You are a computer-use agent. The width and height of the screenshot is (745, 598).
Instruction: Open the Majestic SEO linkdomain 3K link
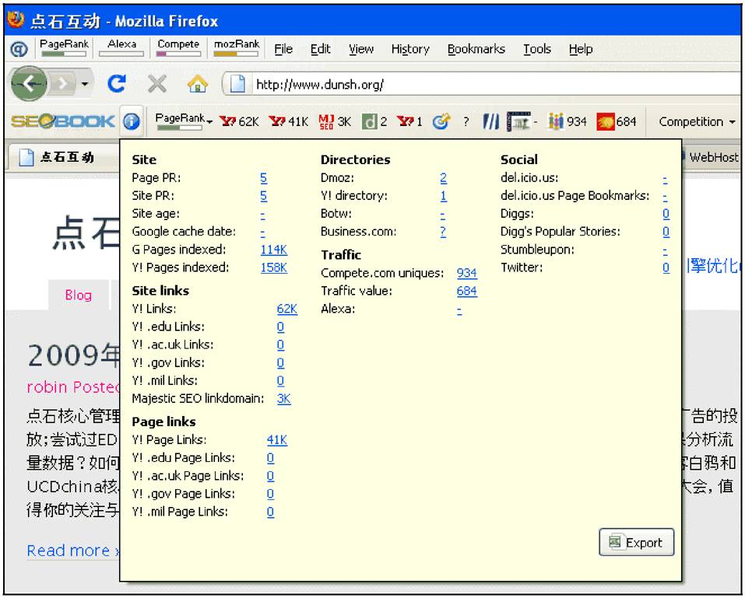283,399
